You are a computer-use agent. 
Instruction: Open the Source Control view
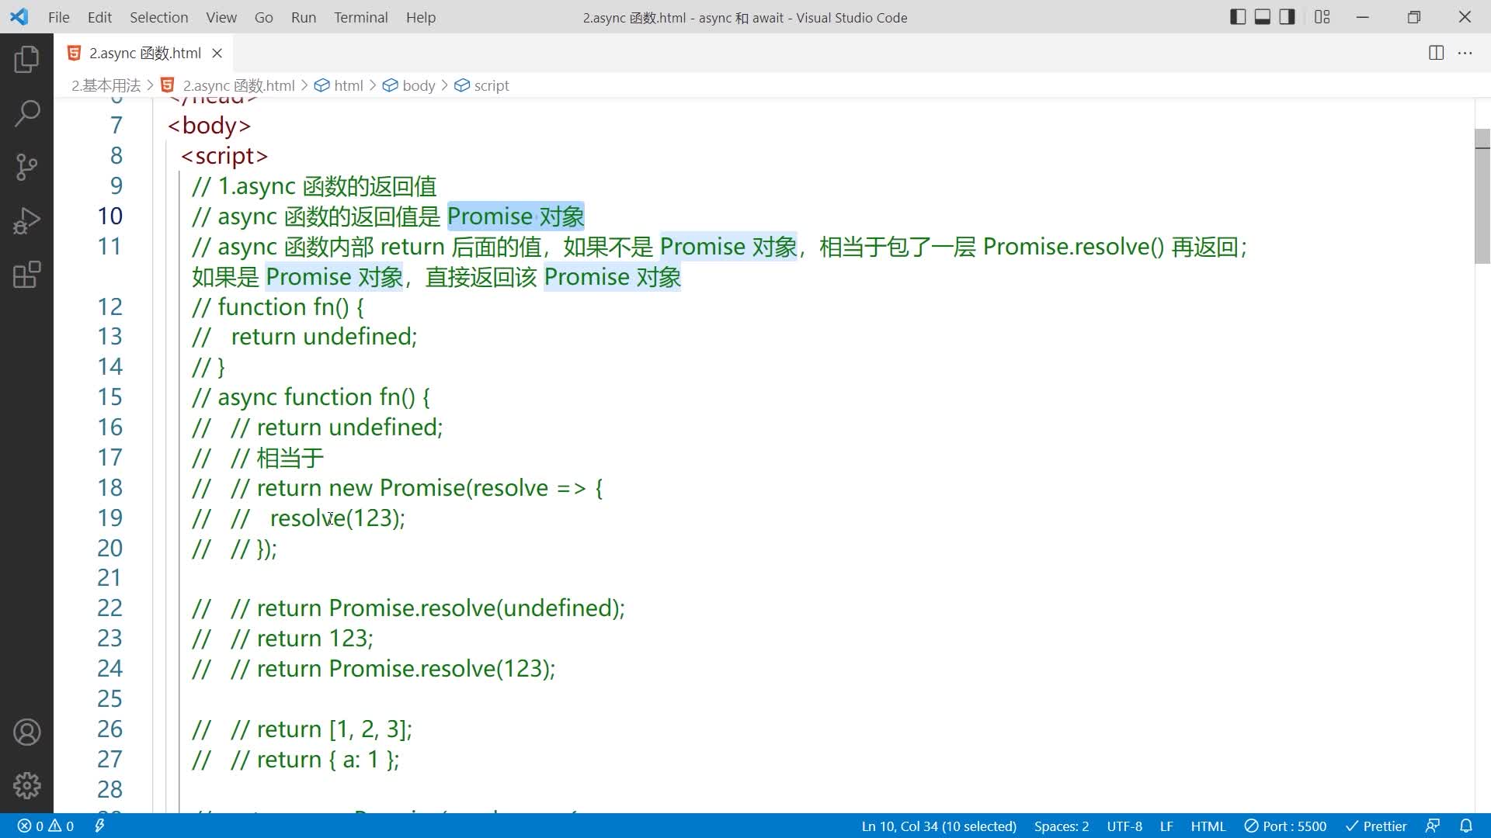click(x=26, y=167)
